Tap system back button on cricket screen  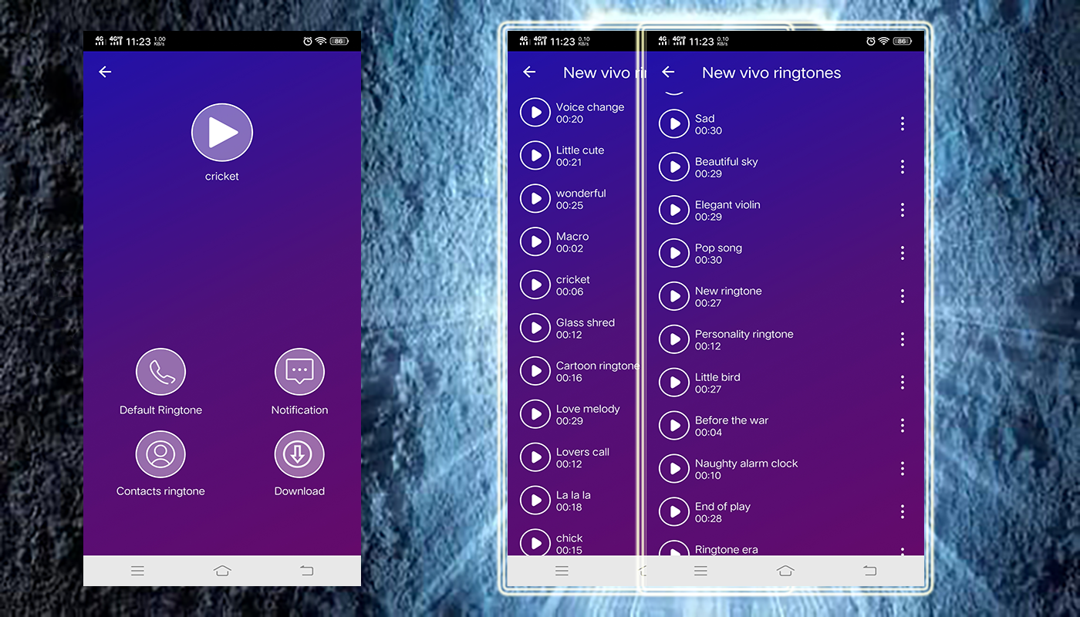pyautogui.click(x=307, y=571)
